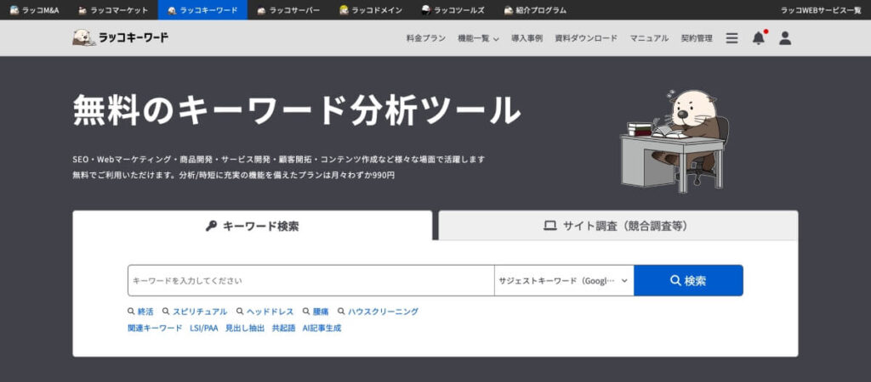Viewport: 871px width, 382px height.
Task: Click the otter icon beside ラッコマーケット
Action: (83, 10)
